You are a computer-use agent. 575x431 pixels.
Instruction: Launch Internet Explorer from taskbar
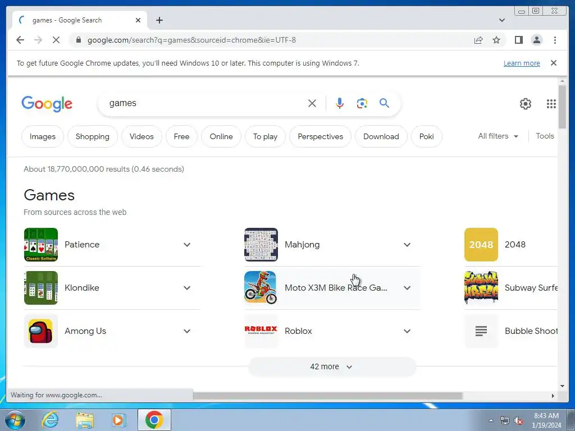(x=50, y=420)
